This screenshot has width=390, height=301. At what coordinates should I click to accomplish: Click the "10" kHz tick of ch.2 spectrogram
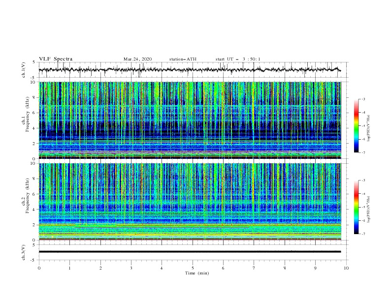click(33, 163)
